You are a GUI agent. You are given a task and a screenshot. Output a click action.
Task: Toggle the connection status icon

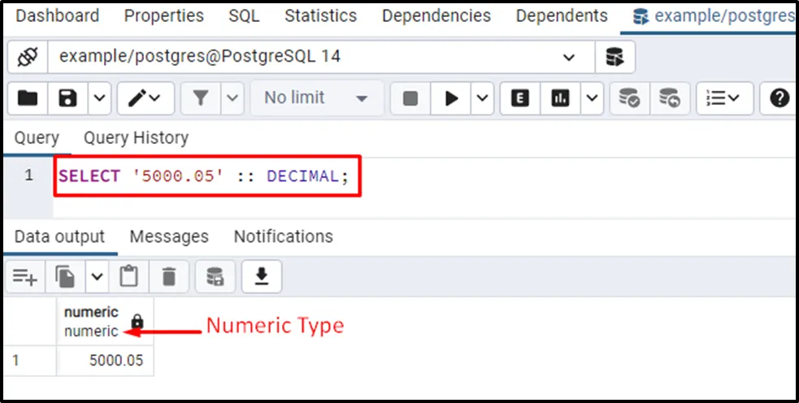(x=28, y=57)
